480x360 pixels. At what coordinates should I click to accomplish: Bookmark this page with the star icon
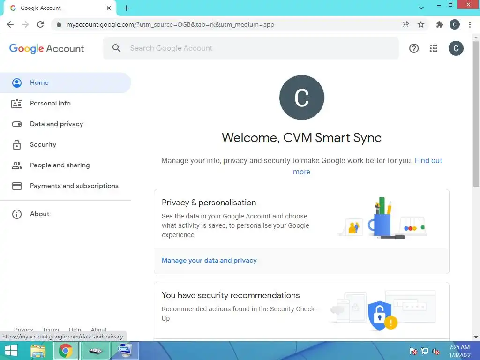pos(421,24)
